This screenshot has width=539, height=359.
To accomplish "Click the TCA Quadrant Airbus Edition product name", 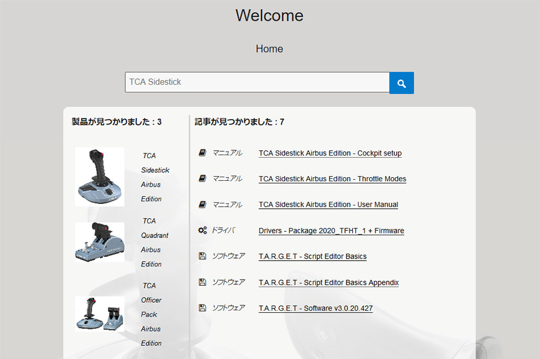I will tap(154, 242).
